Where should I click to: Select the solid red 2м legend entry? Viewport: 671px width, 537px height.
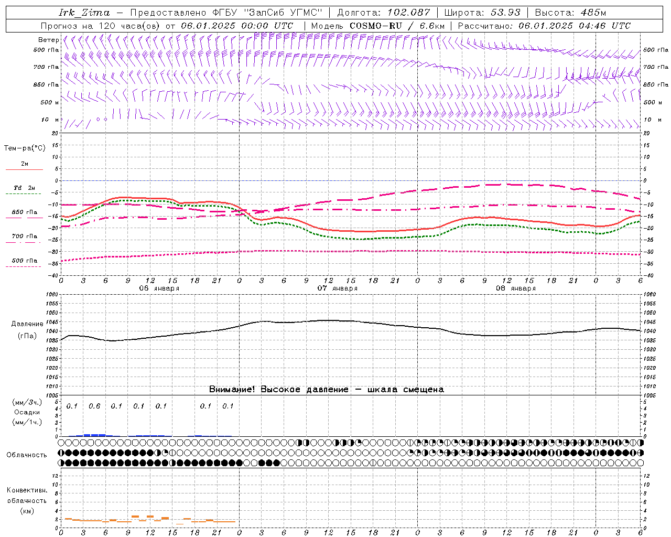click(x=25, y=166)
